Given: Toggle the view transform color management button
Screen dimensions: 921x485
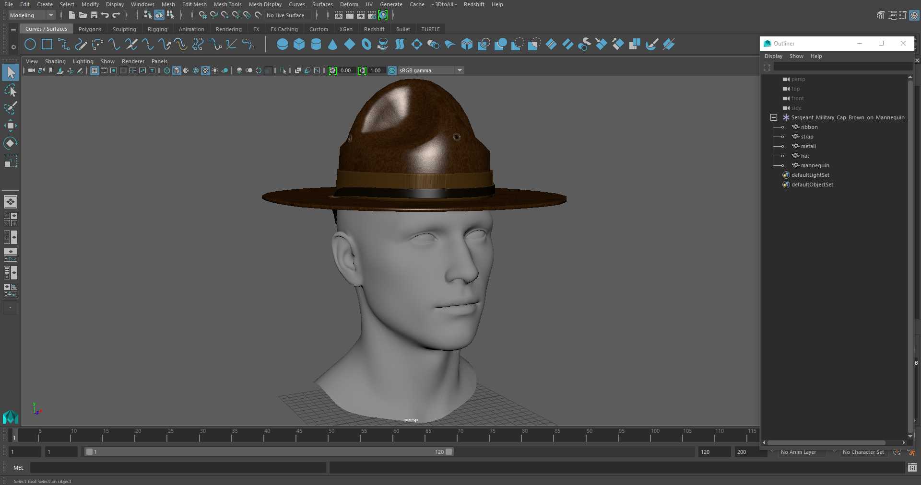Looking at the screenshot, I should click(392, 70).
